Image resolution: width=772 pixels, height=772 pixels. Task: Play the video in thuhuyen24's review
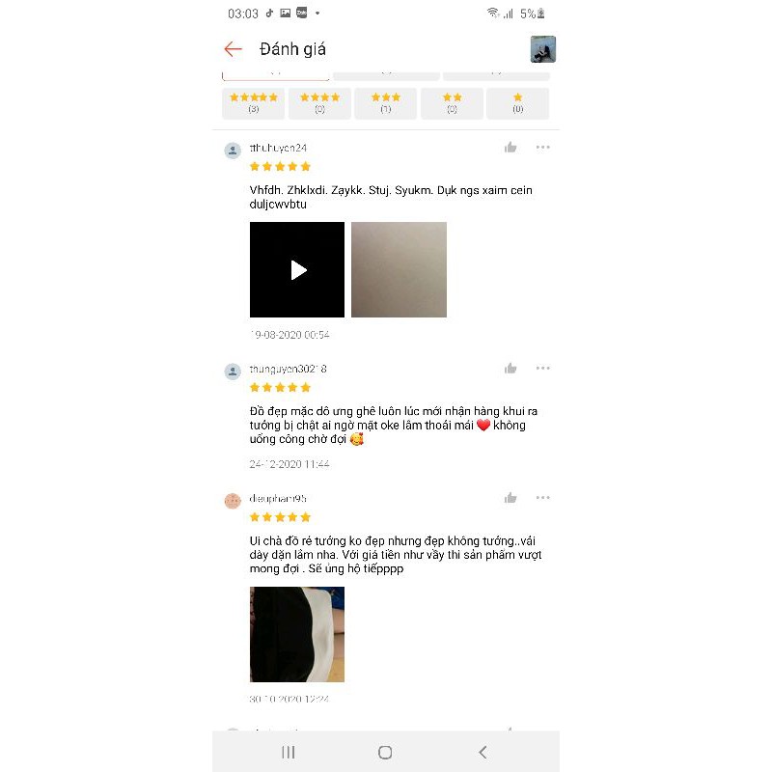pyautogui.click(x=297, y=269)
